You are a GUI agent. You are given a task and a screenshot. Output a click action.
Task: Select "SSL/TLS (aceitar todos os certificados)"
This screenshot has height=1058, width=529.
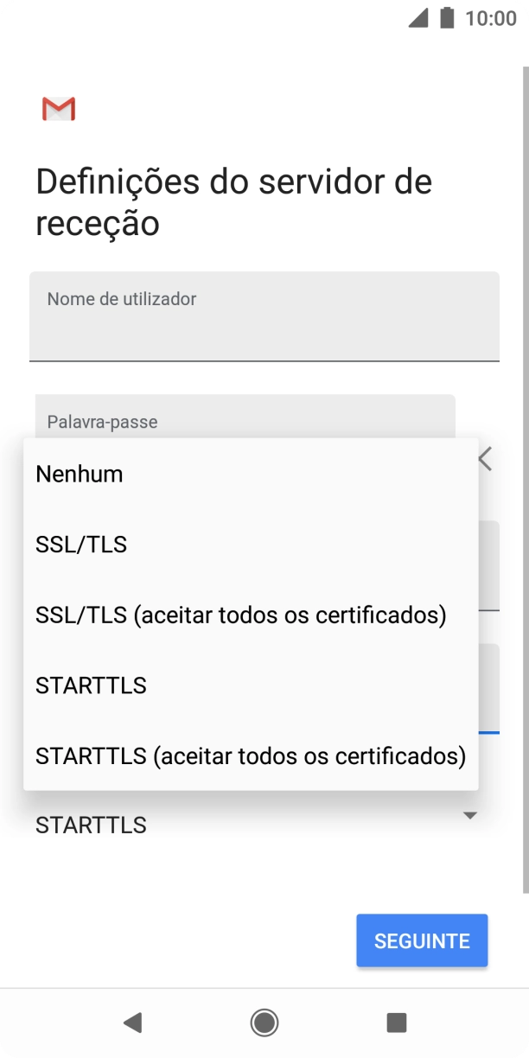[x=239, y=615]
